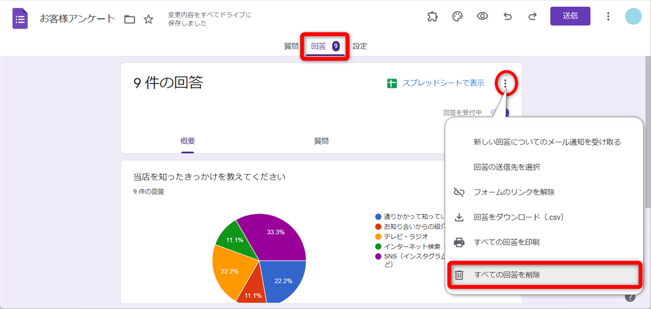The width and height of the screenshot is (651, 309).
Task: Select すべての回答を削除 menu item
Action: (507, 275)
